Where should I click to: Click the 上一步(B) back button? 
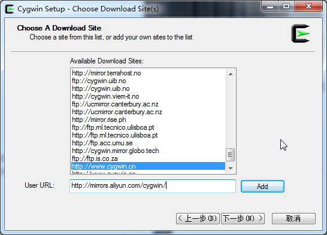tap(198, 218)
